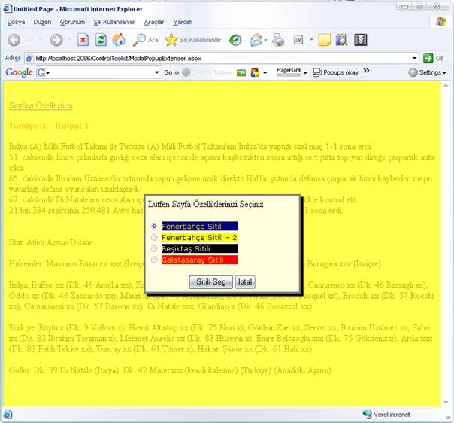Click the Sayfayı Özelleştirin link

(41, 105)
